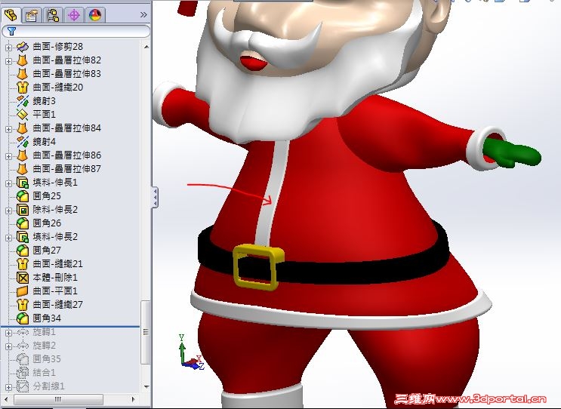This screenshot has width=561, height=409.
Task: Switch to the ConfigurationManager tab
Action: tap(53, 15)
